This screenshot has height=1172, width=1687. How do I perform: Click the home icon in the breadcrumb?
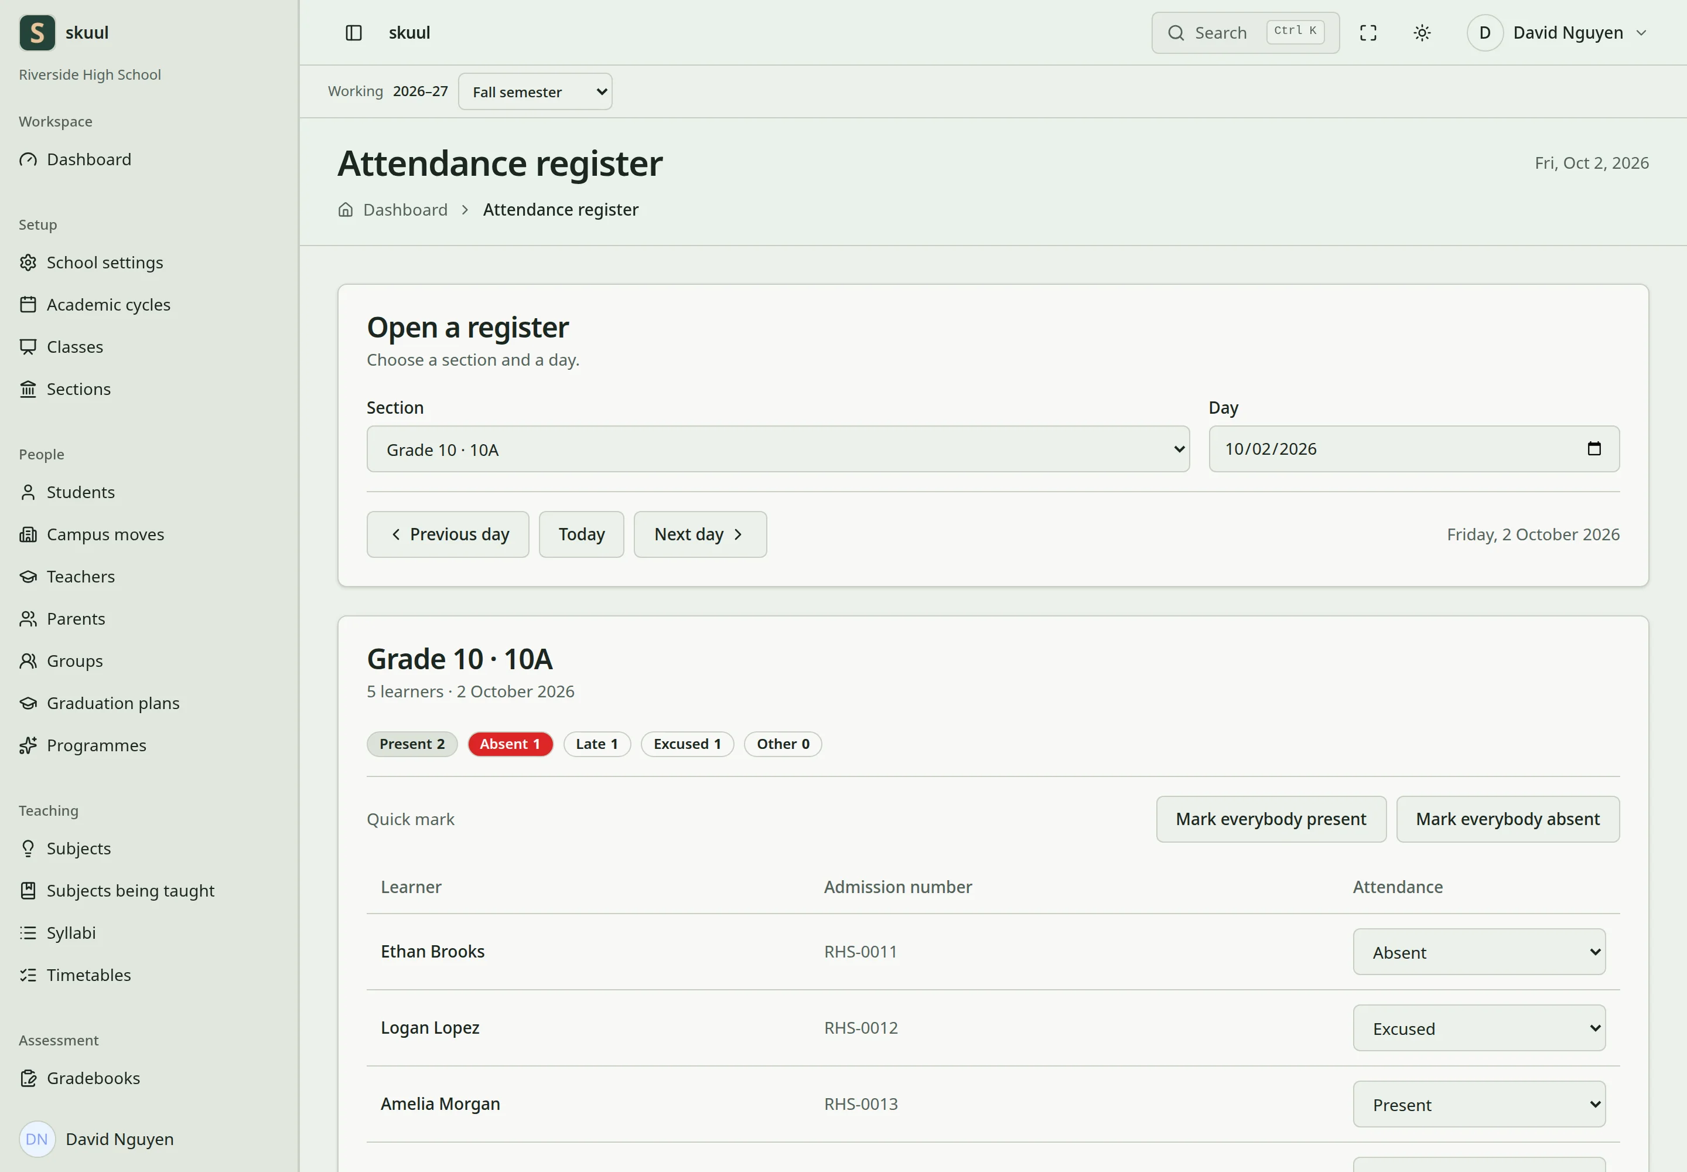[x=346, y=210]
